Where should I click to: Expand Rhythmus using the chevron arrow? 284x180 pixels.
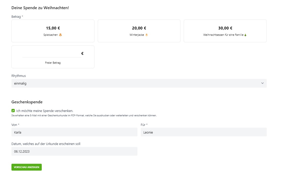(x=262, y=83)
